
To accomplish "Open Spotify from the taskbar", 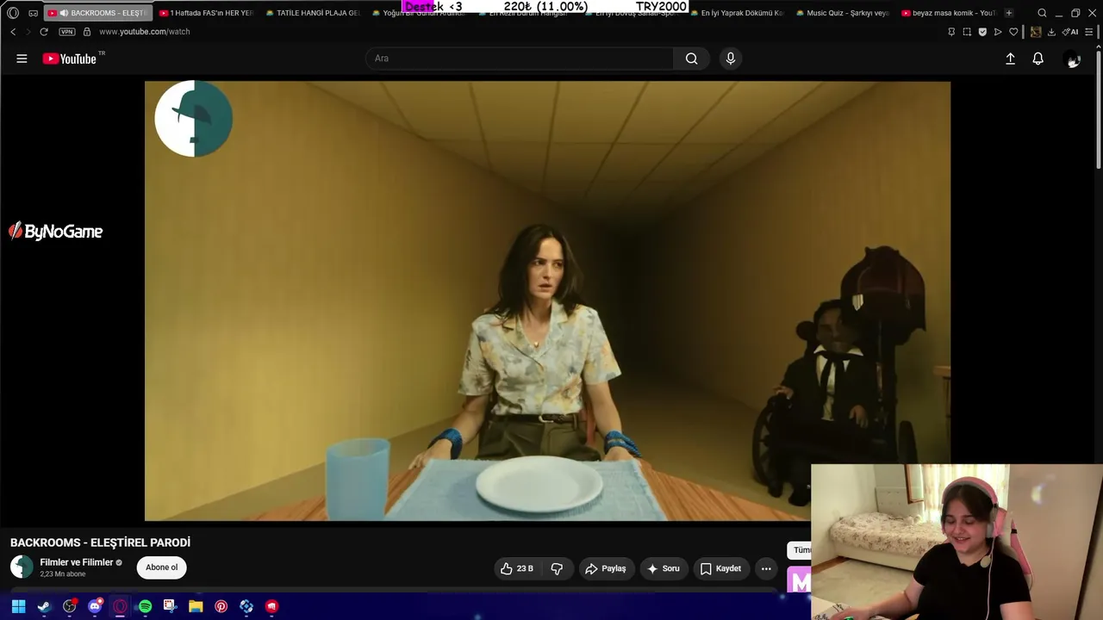I will click(x=145, y=606).
